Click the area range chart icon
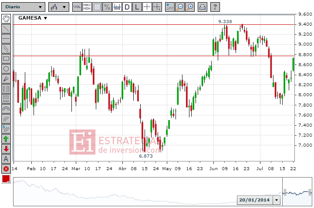Viewport: 314px width, 208px height. tap(117, 7)
